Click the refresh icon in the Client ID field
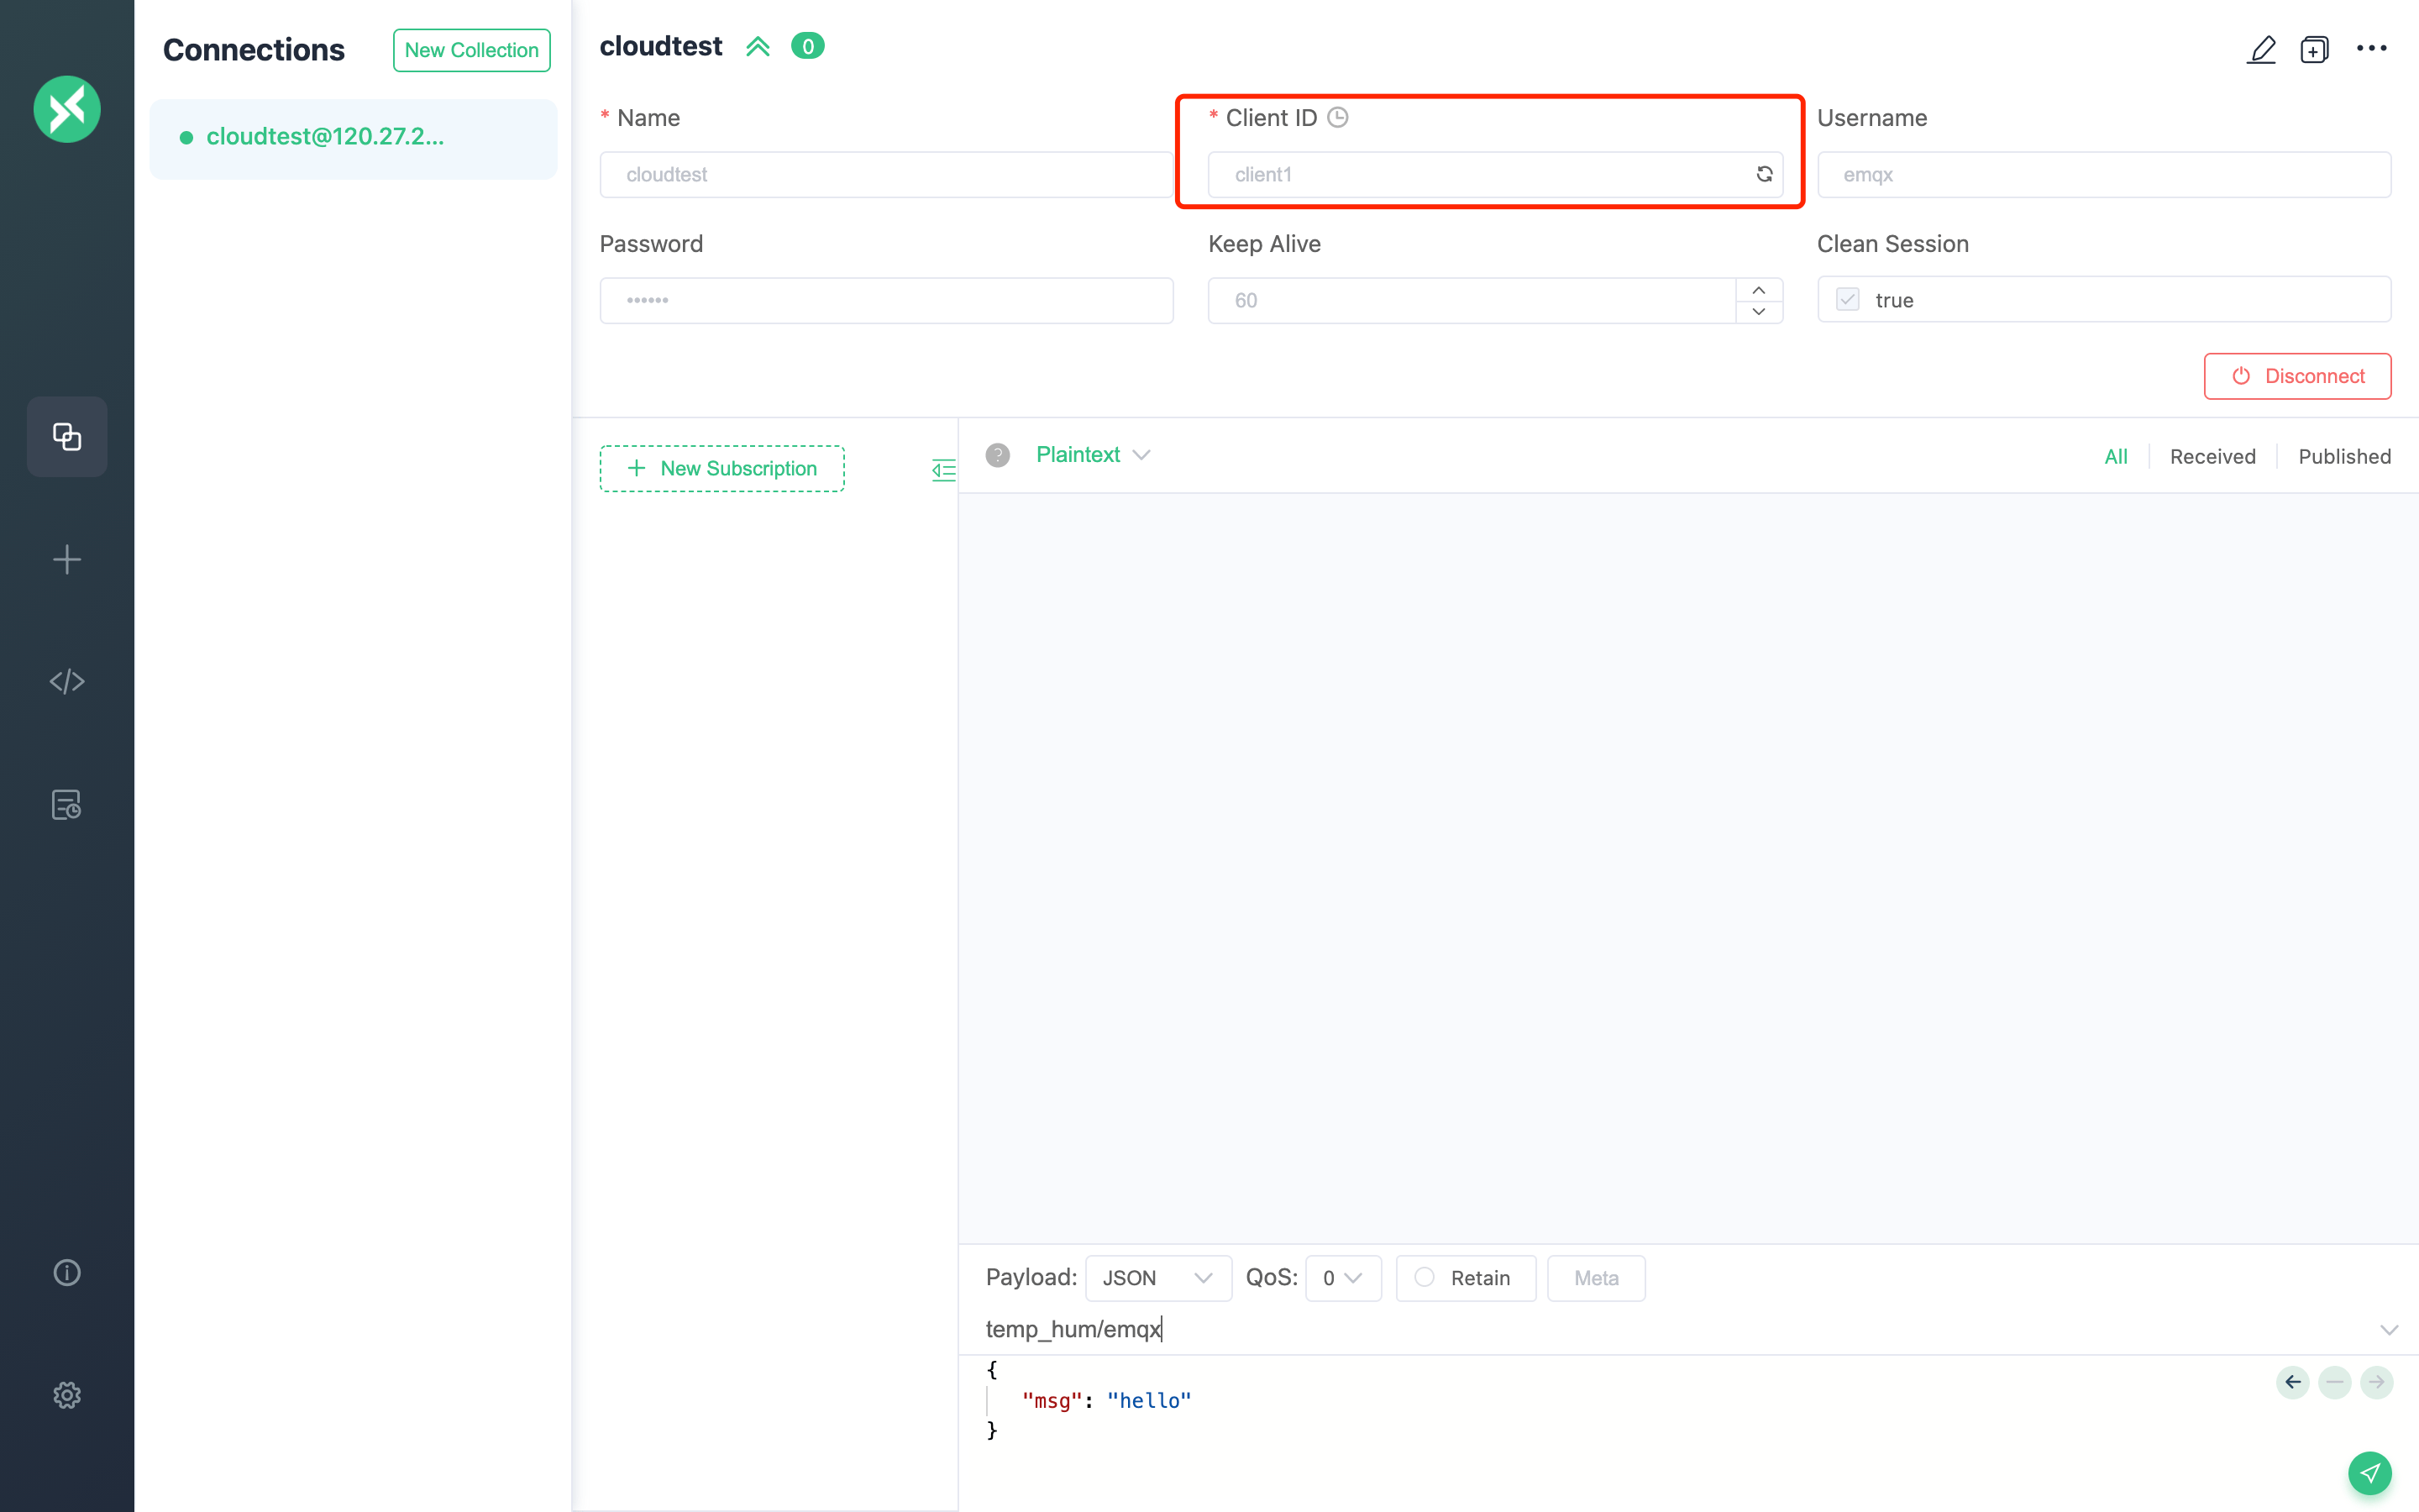 pos(1764,174)
